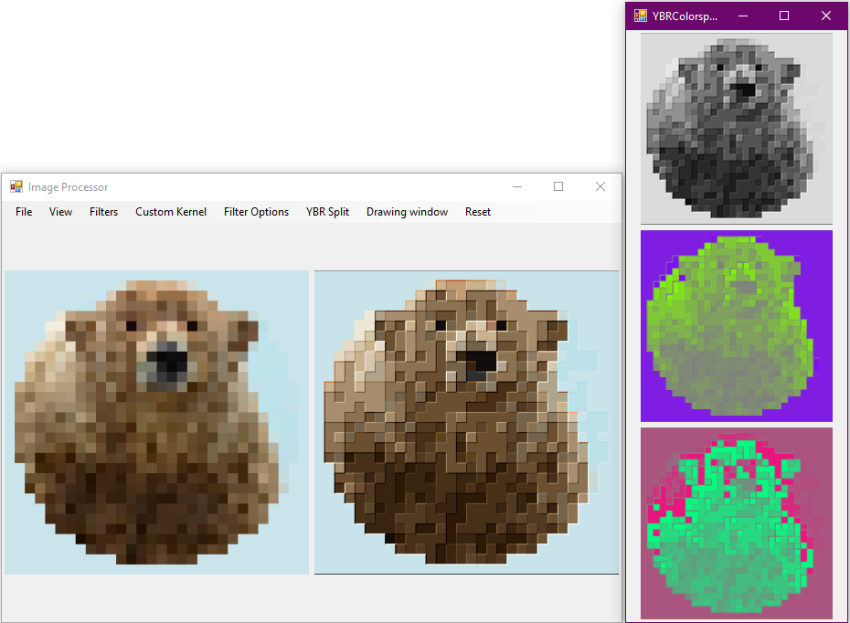Click the YBRColorspace window title bar icon

641,16
